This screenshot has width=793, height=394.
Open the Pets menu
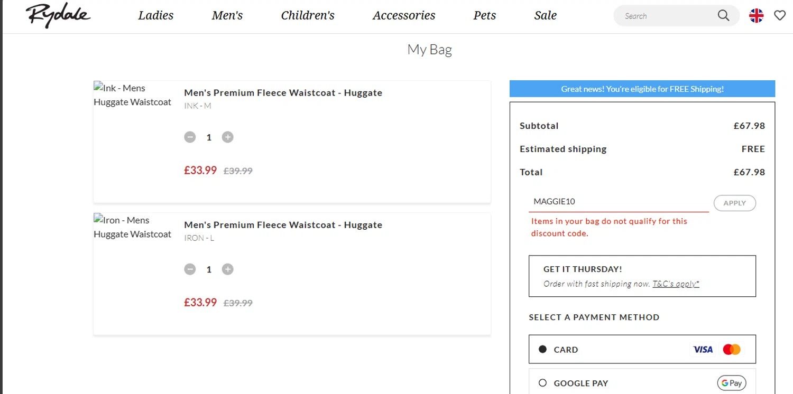(x=485, y=15)
